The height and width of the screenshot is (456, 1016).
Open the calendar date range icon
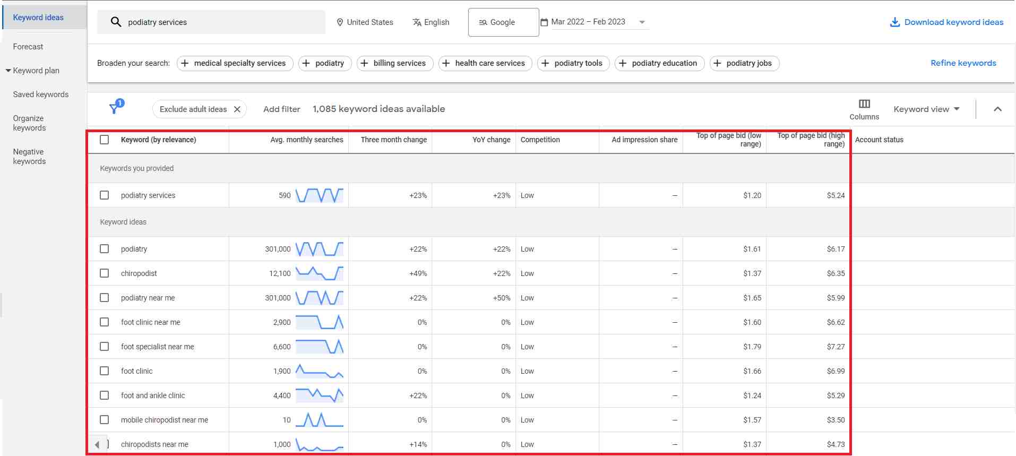click(544, 22)
